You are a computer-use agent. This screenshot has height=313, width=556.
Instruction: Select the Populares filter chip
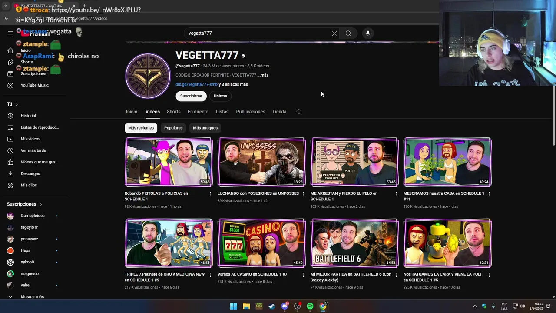173,128
